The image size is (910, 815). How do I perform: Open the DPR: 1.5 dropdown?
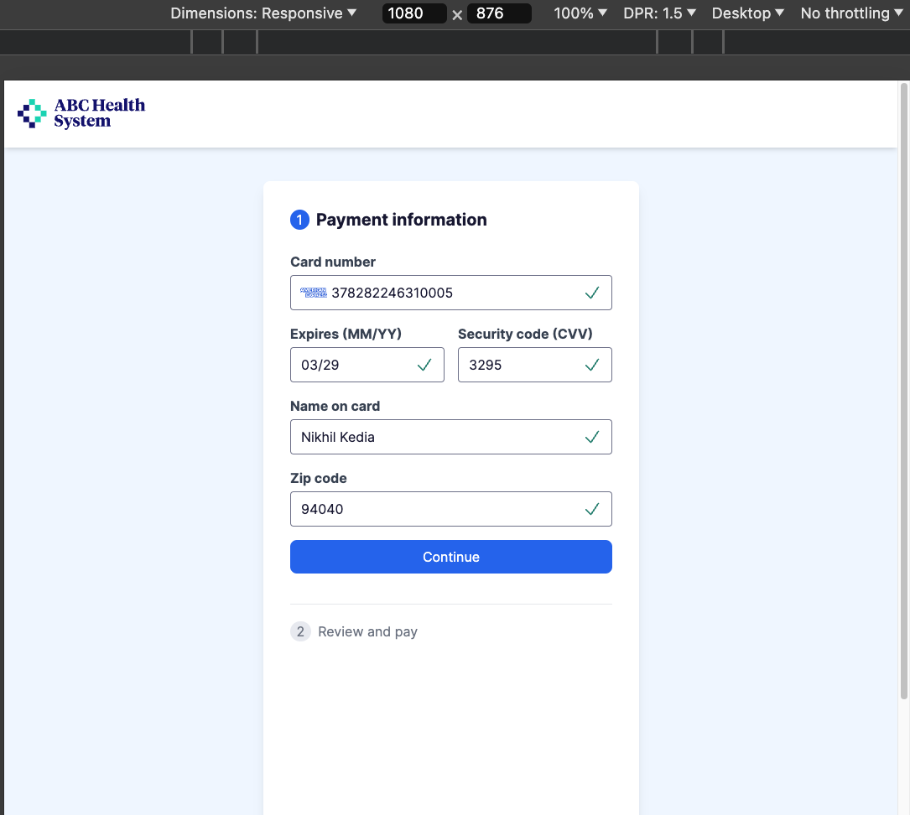(x=658, y=13)
